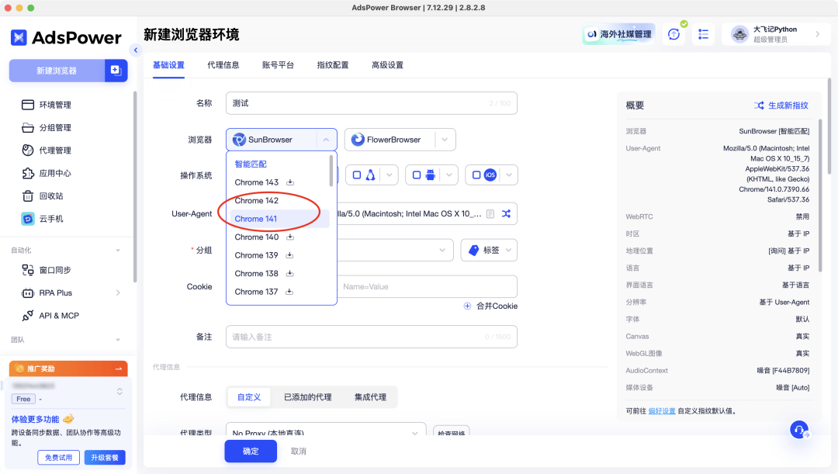Switch to the 基础设置 tab
The width and height of the screenshot is (838, 474).
tap(168, 65)
